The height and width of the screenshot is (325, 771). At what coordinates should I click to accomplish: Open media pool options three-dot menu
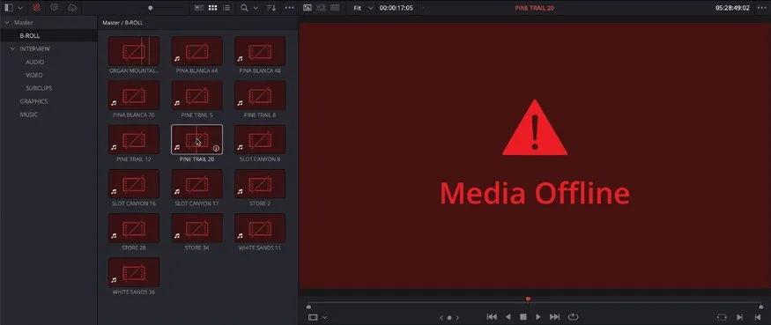pyautogui.click(x=290, y=8)
